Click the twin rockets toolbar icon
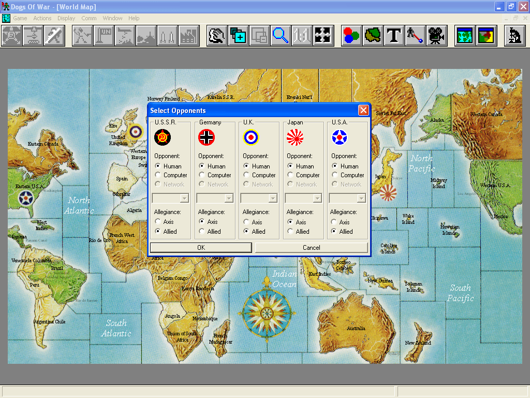 (x=168, y=36)
